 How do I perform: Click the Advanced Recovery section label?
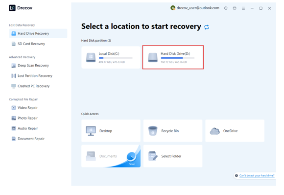pyautogui.click(x=22, y=57)
